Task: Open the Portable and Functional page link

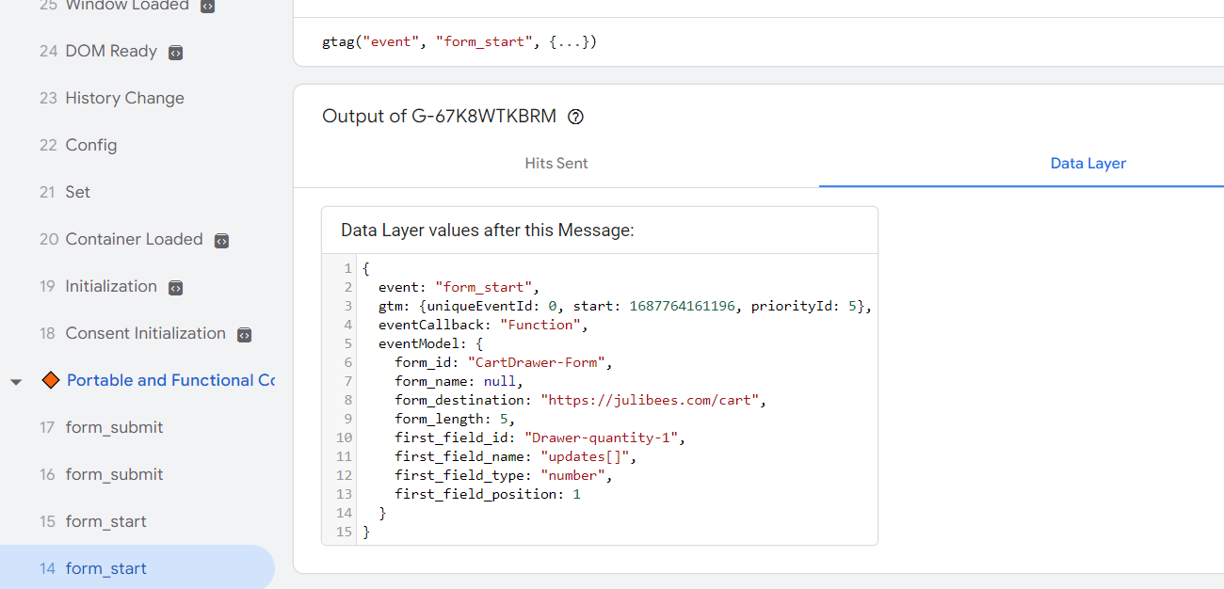Action: (170, 380)
